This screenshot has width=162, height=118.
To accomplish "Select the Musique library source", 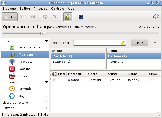I will pos(25,54).
